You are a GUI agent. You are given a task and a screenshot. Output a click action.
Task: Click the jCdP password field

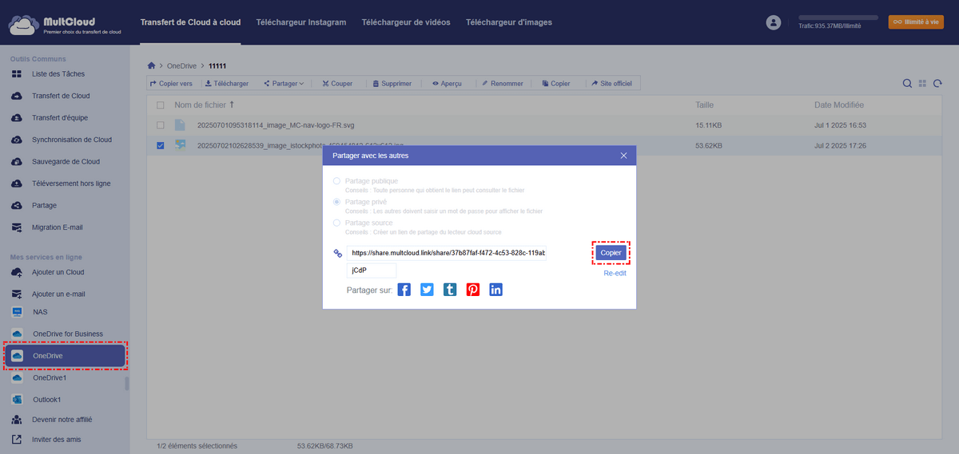tap(372, 271)
